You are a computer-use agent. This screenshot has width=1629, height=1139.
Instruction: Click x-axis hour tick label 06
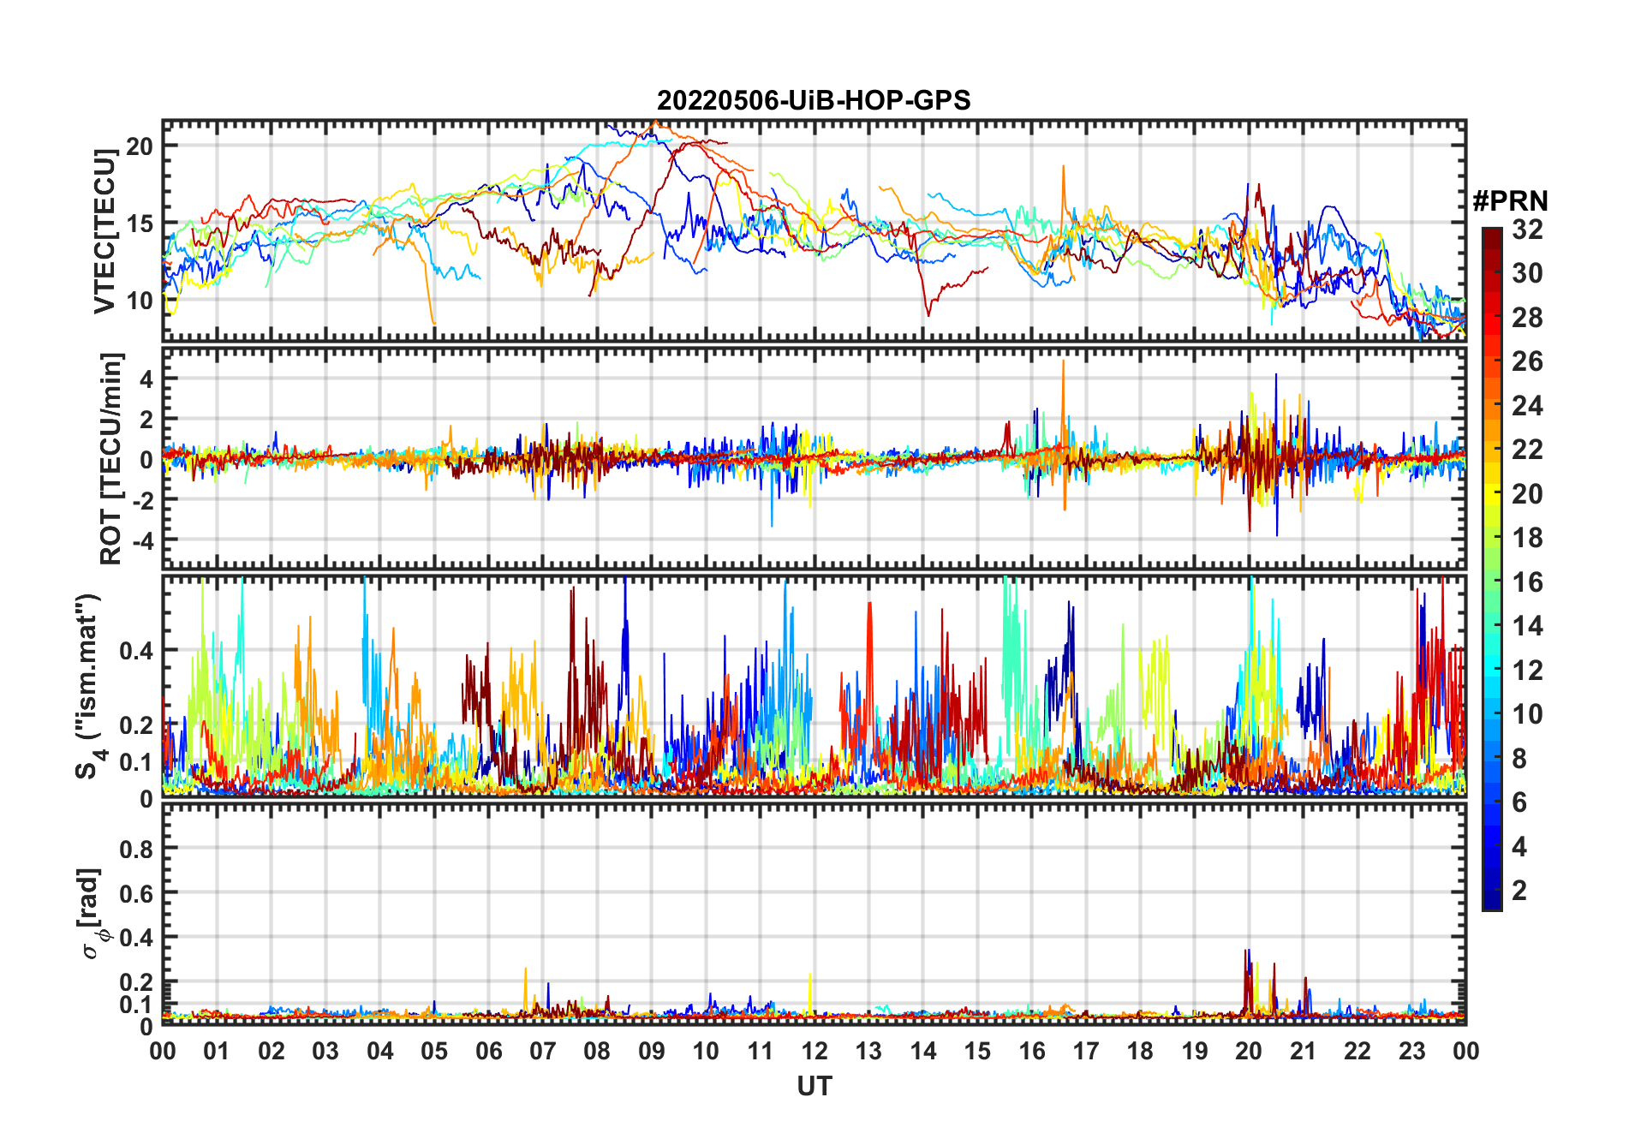[488, 1051]
